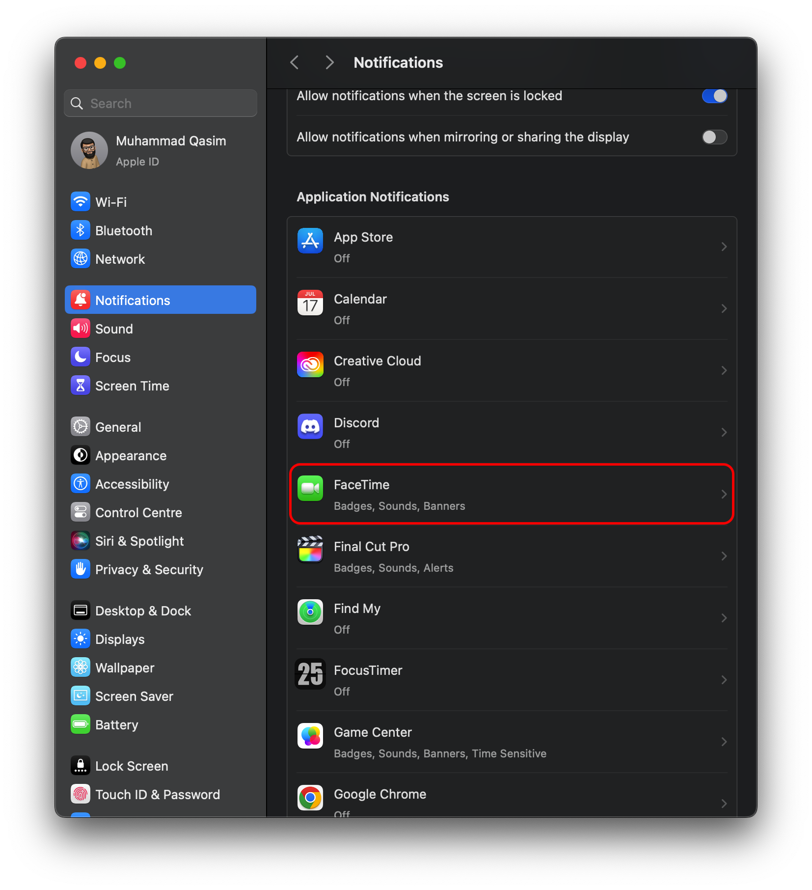Go back using the back arrow

[x=295, y=62]
